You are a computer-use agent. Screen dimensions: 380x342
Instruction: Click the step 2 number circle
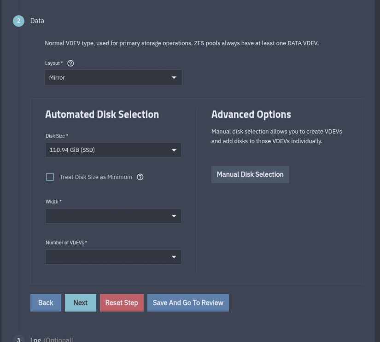19,21
